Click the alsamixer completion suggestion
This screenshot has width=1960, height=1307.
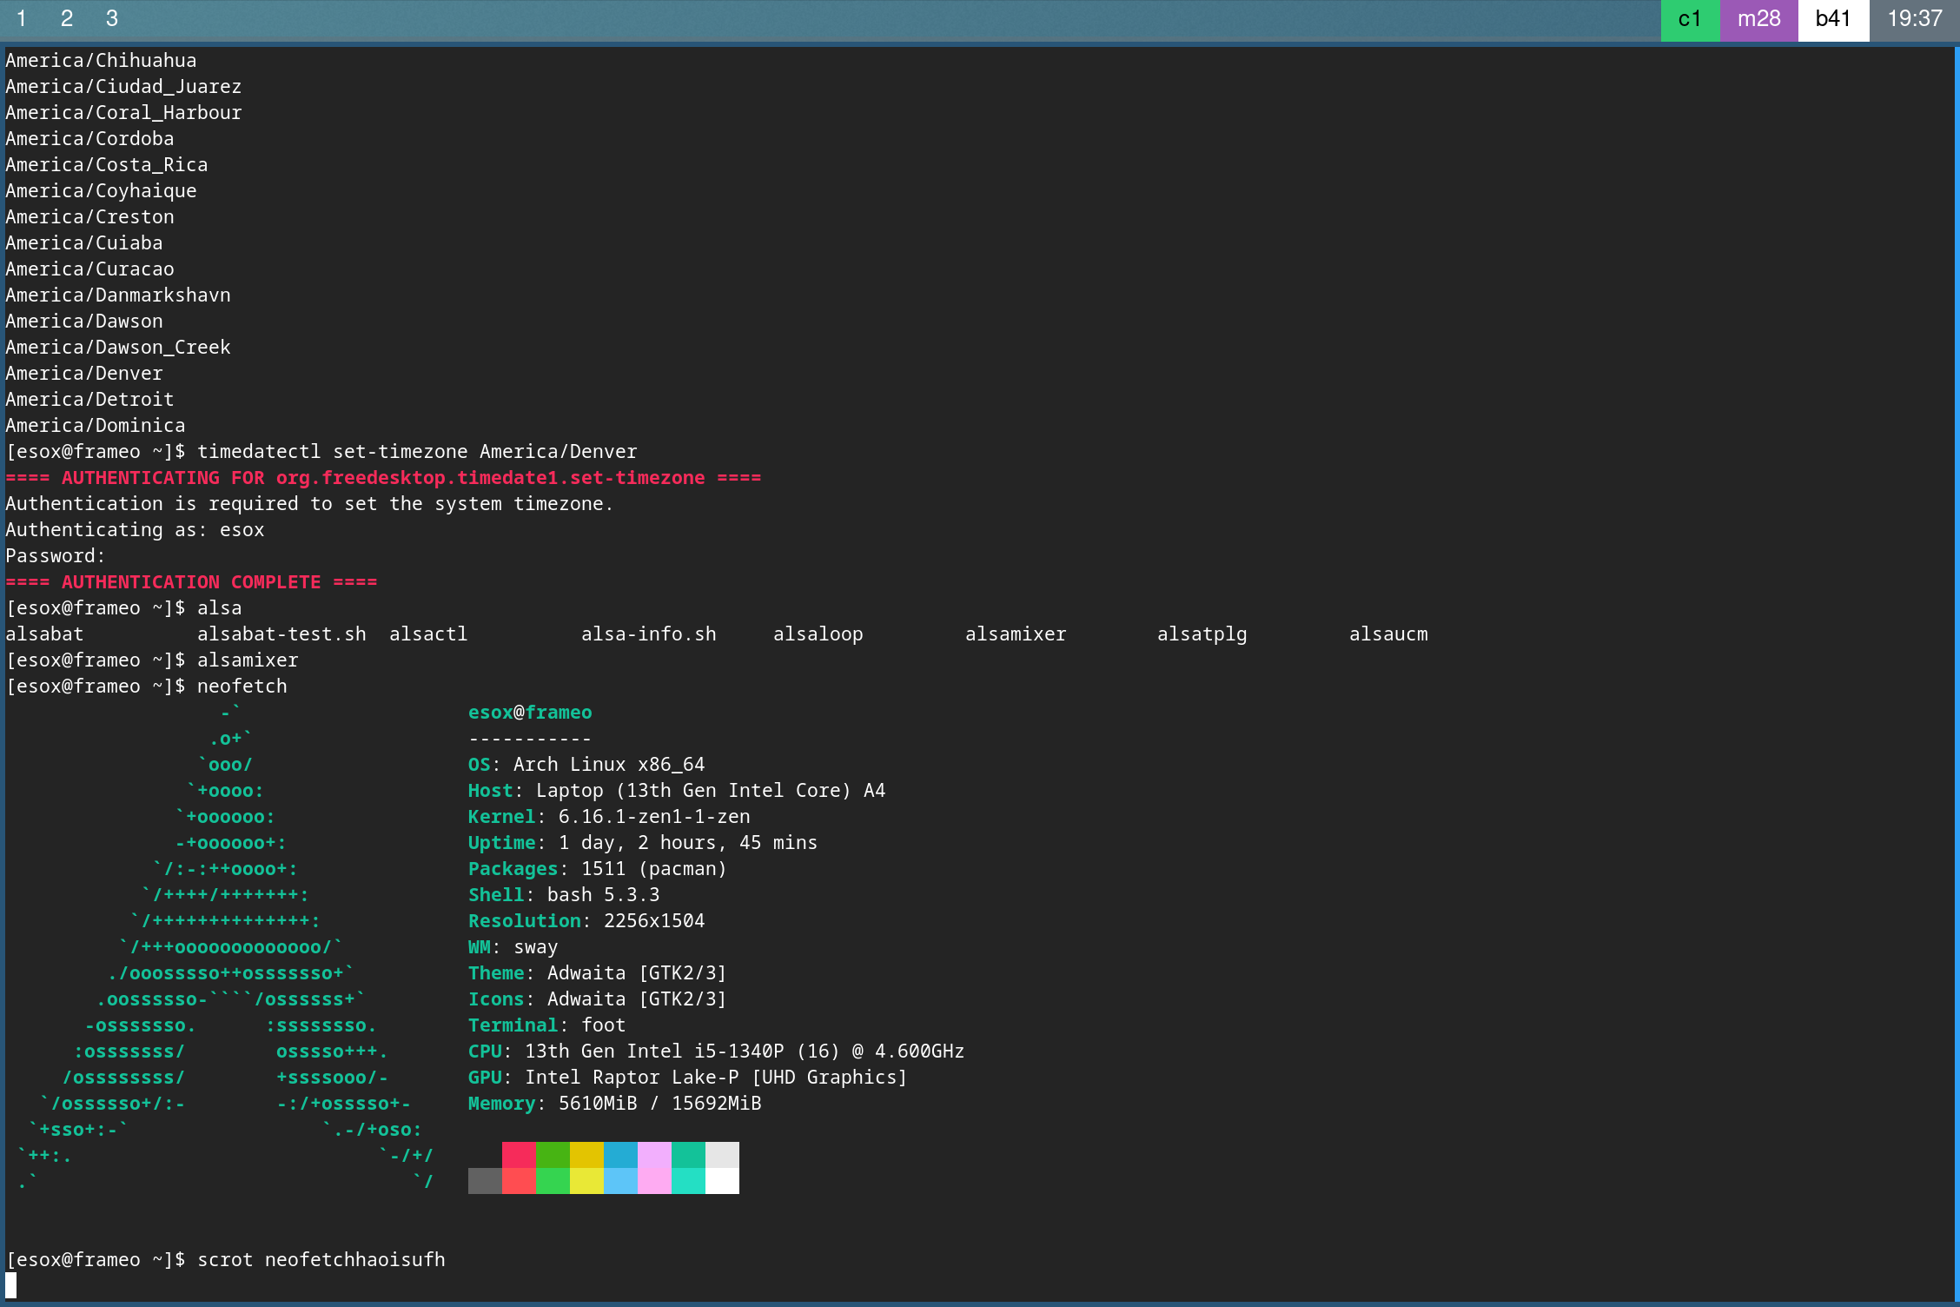coord(1015,634)
